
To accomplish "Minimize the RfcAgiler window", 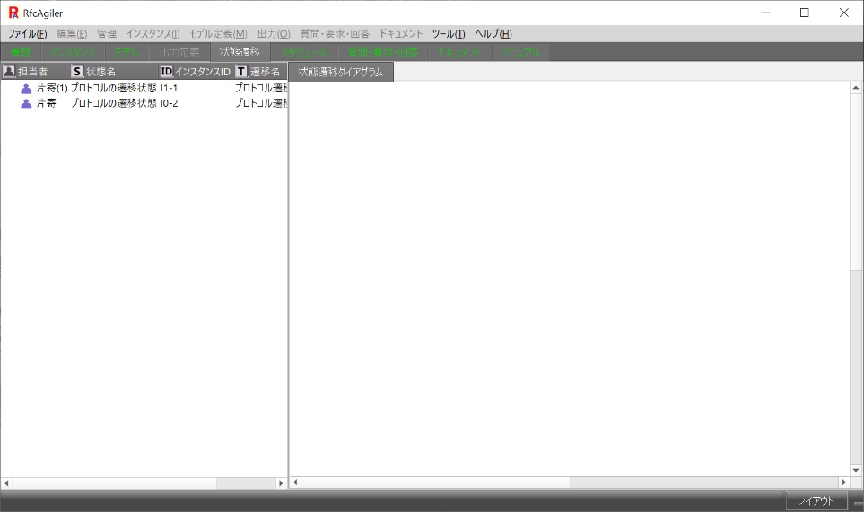I will [x=766, y=13].
